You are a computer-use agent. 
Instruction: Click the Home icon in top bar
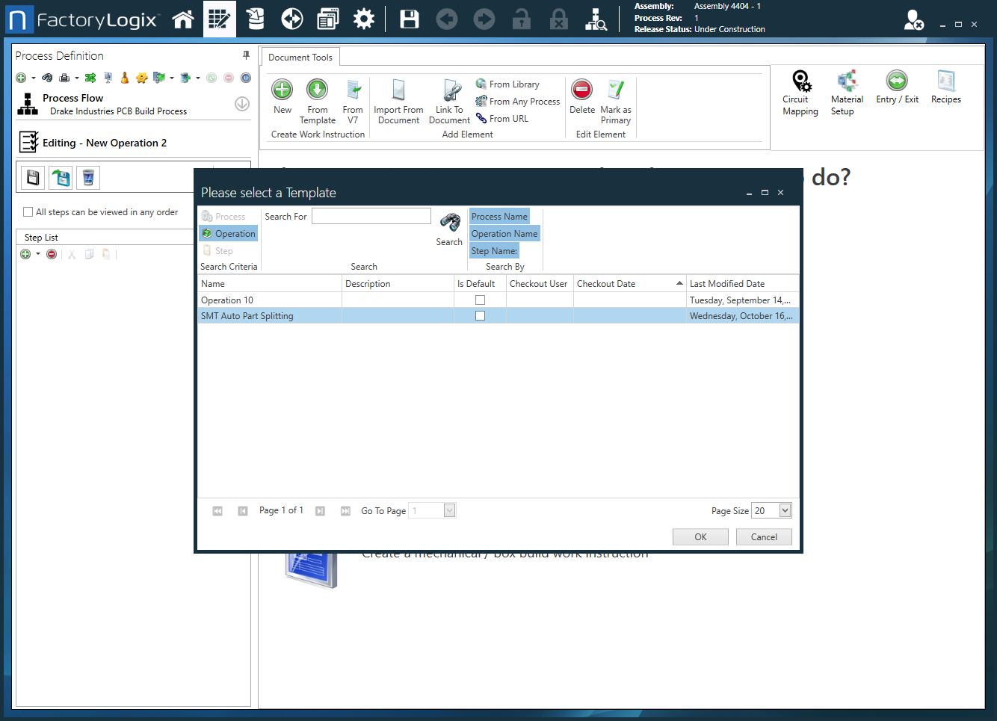183,19
